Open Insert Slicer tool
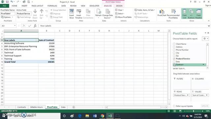The height and width of the screenshot is (119, 211). coord(72,14)
